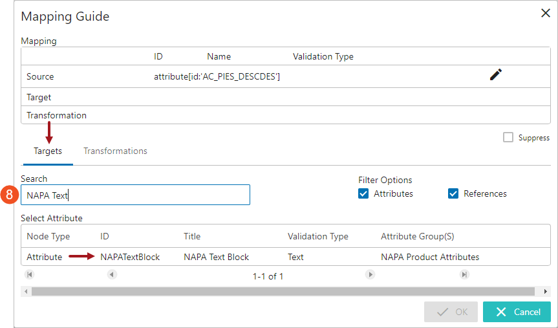
Task: Select the Target row in Mapping table
Action: click(284, 97)
